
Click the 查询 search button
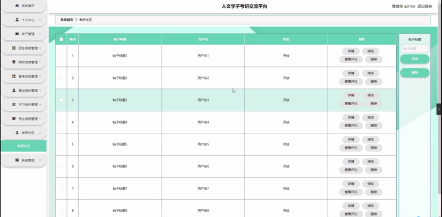click(x=414, y=59)
